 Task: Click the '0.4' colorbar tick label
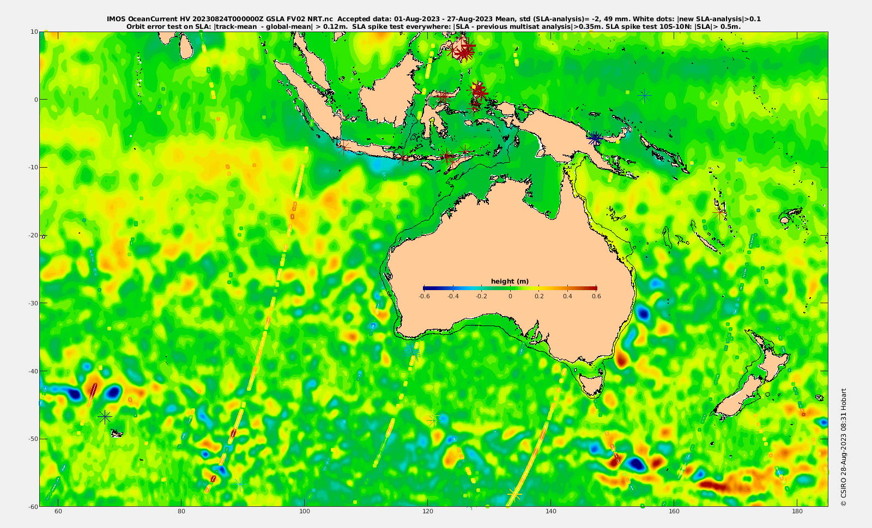tap(567, 296)
